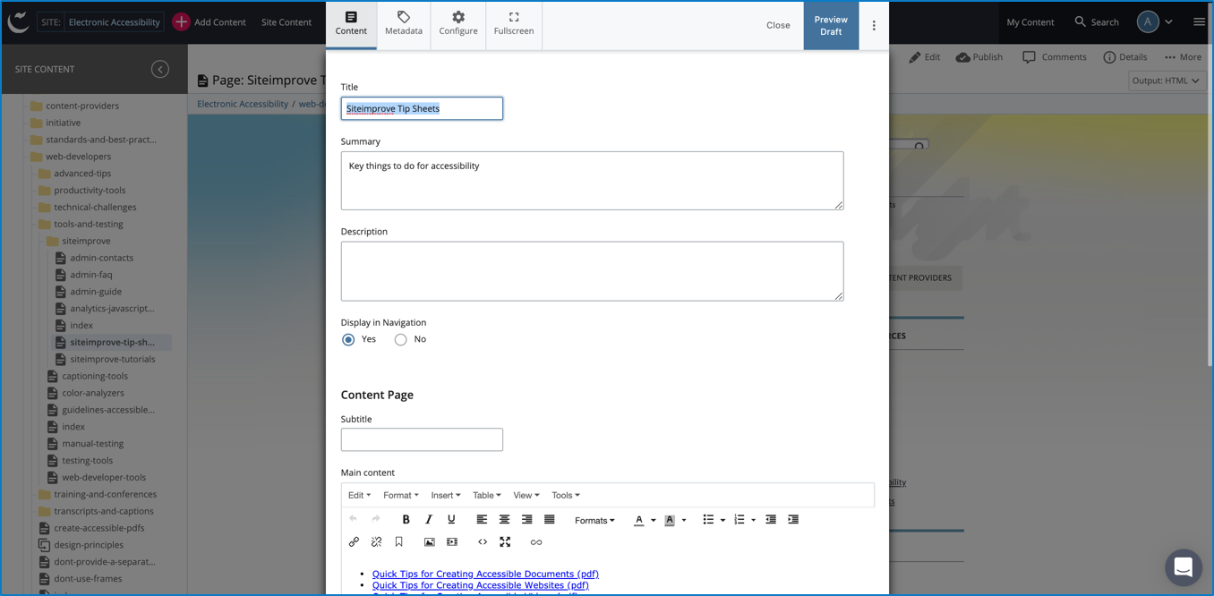This screenshot has height=596, width=1214.
Task: Redo edit in editor
Action: tap(376, 520)
